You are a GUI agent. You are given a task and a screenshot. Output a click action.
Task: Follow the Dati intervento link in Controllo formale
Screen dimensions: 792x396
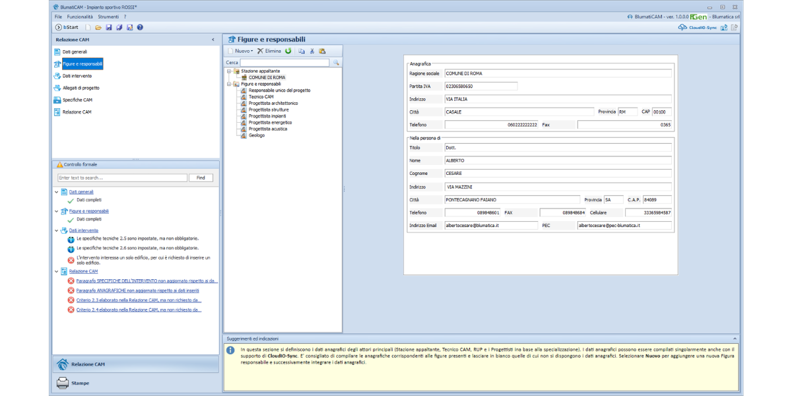83,230
